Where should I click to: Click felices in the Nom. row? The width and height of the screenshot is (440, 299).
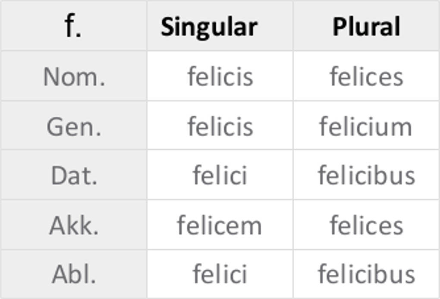tap(366, 77)
